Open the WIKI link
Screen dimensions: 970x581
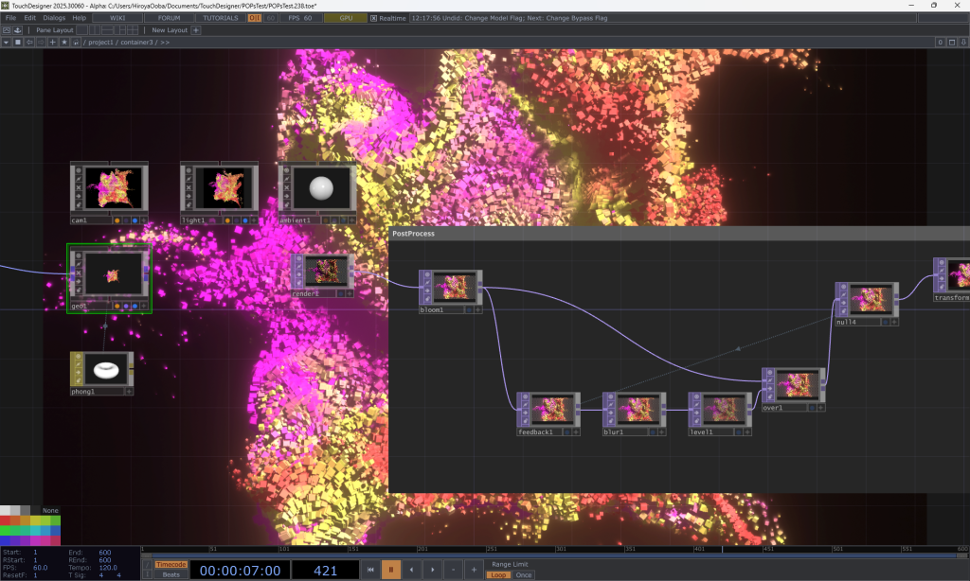117,18
